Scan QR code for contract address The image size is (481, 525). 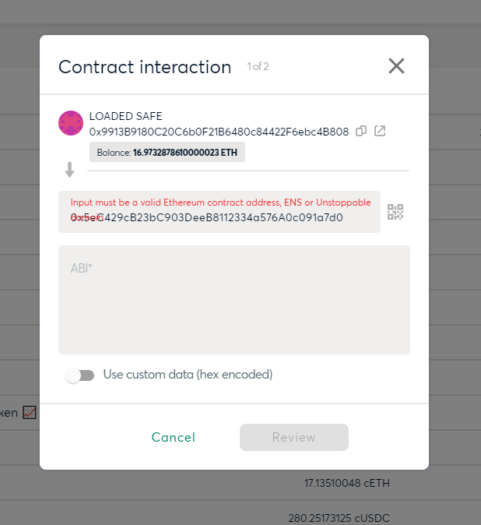pos(395,212)
